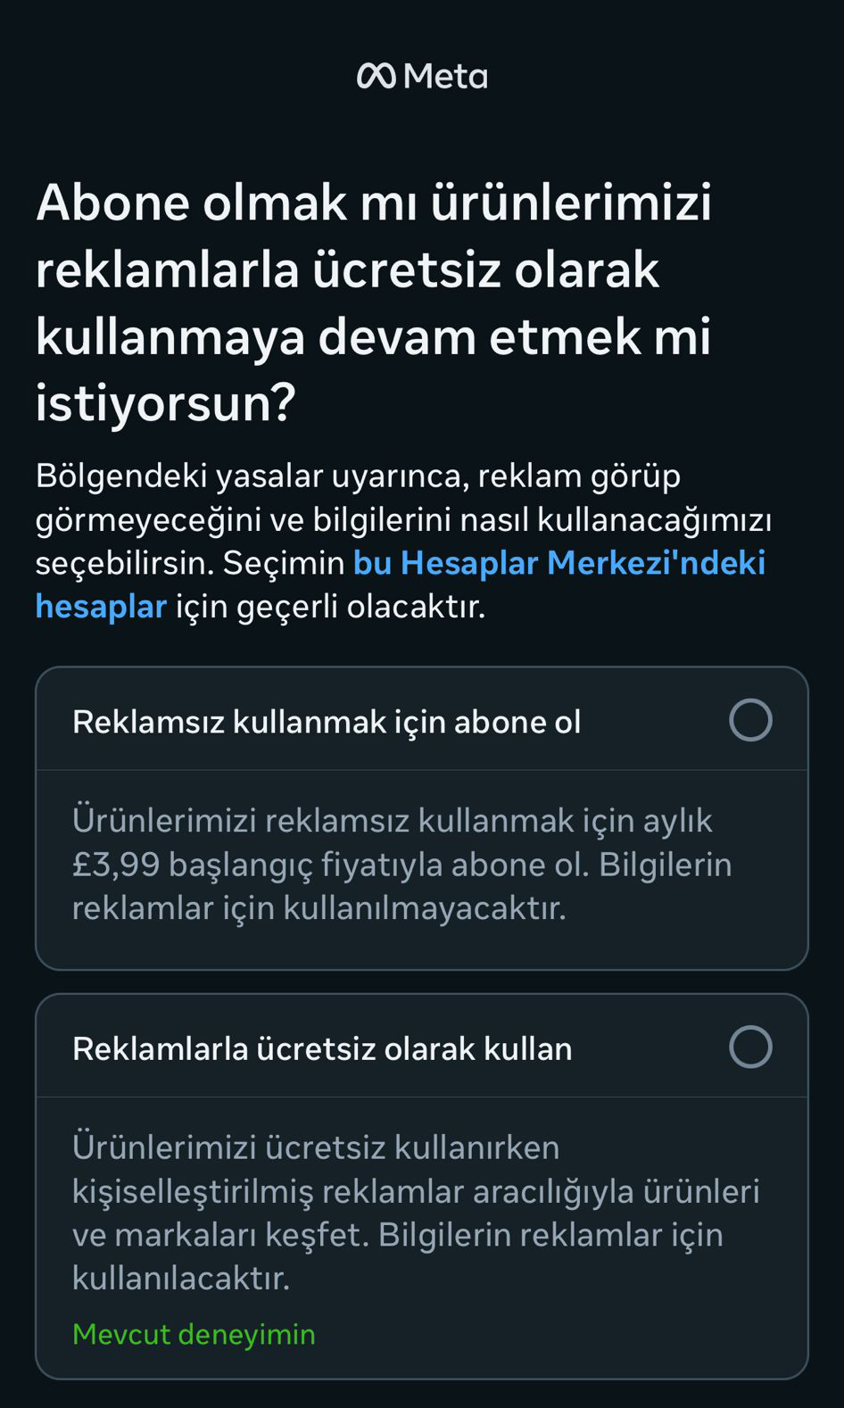Click the Meta wordmark text
This screenshot has height=1408, width=844.
(x=445, y=77)
